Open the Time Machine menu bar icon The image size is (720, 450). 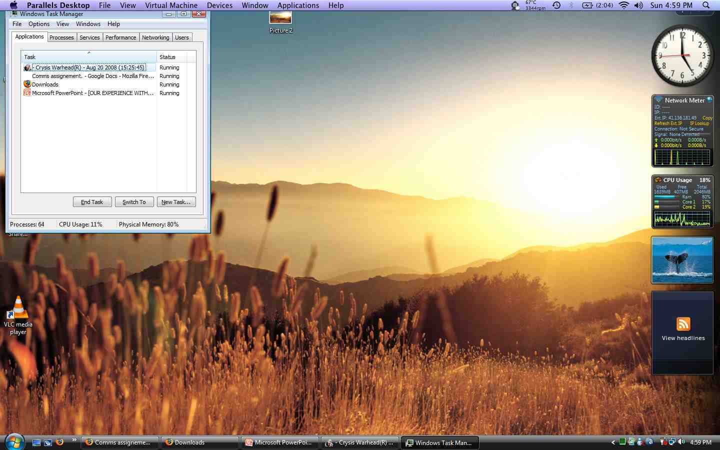[556, 5]
